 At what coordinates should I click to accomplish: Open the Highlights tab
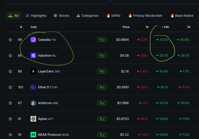[36, 15]
